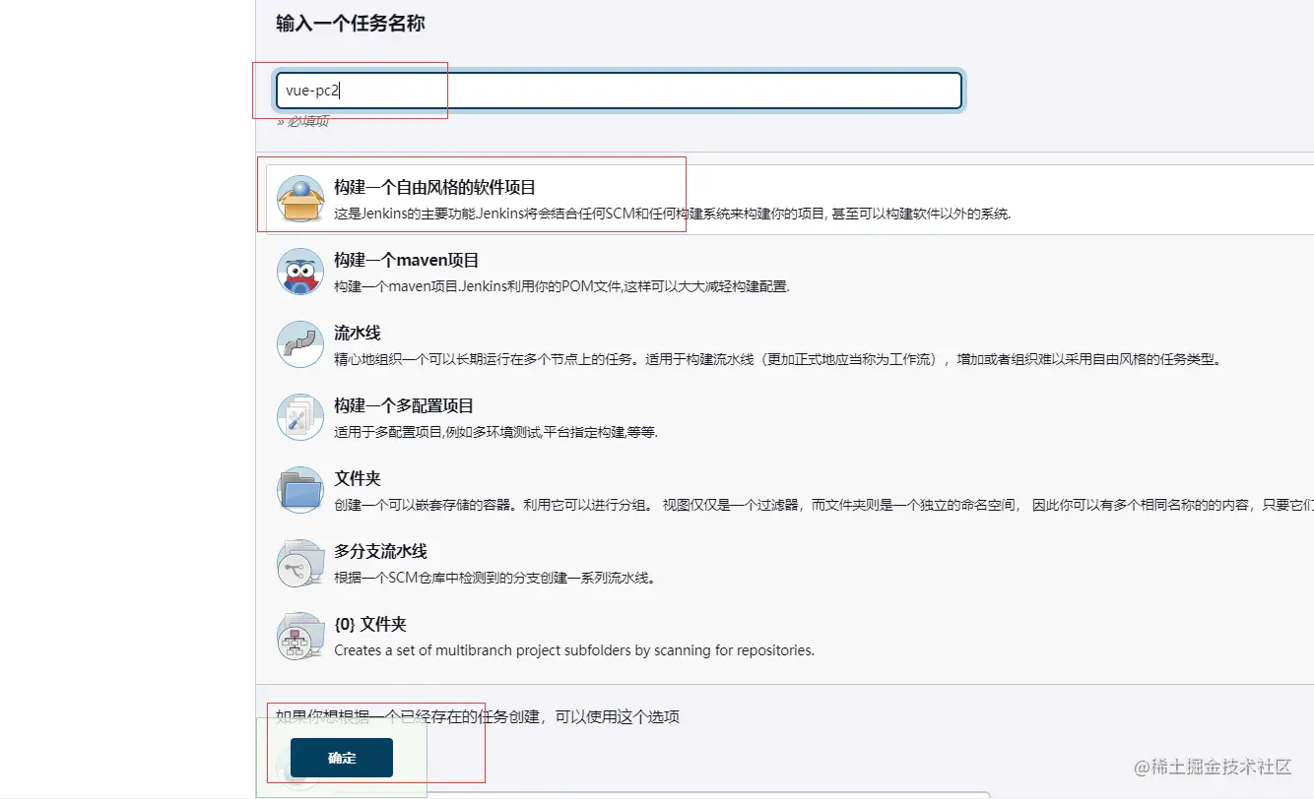
Task: Click the pipeline pipe icon
Action: coord(300,344)
